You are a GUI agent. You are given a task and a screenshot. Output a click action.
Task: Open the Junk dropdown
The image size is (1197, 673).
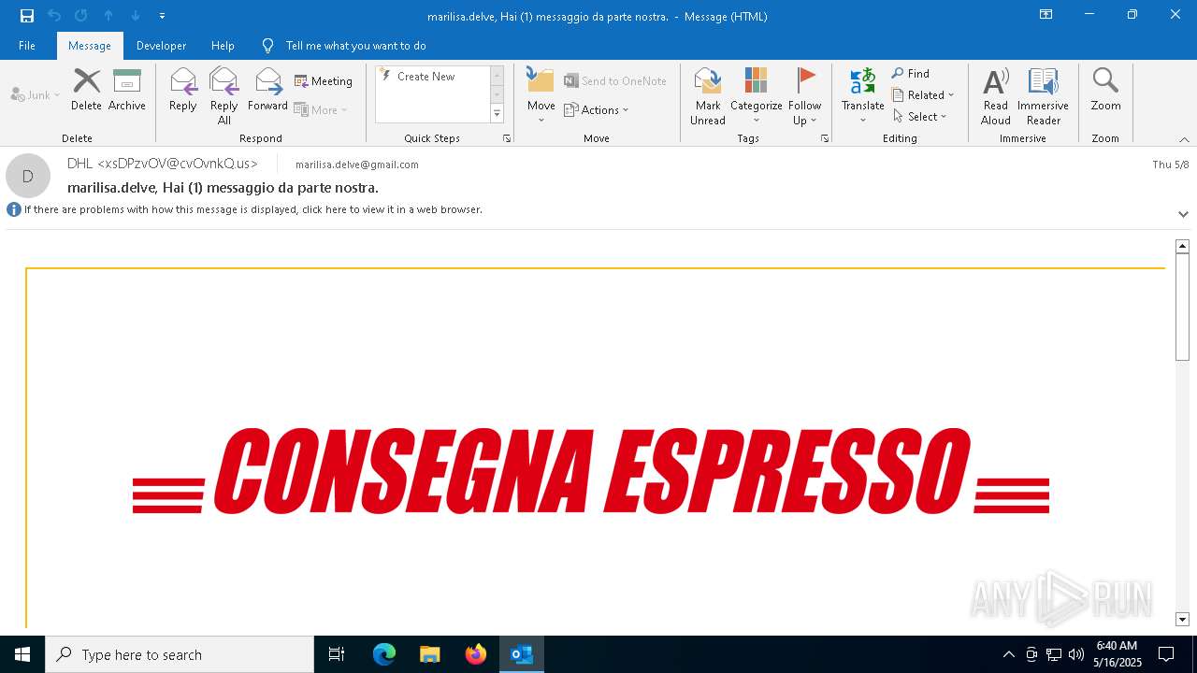(x=36, y=95)
